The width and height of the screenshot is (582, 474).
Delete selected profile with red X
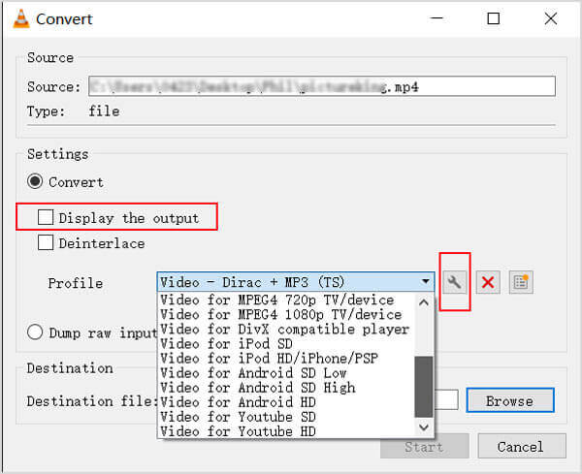pos(488,282)
